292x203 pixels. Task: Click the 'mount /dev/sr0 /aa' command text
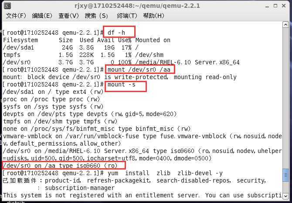pyautogui.click(x=139, y=70)
